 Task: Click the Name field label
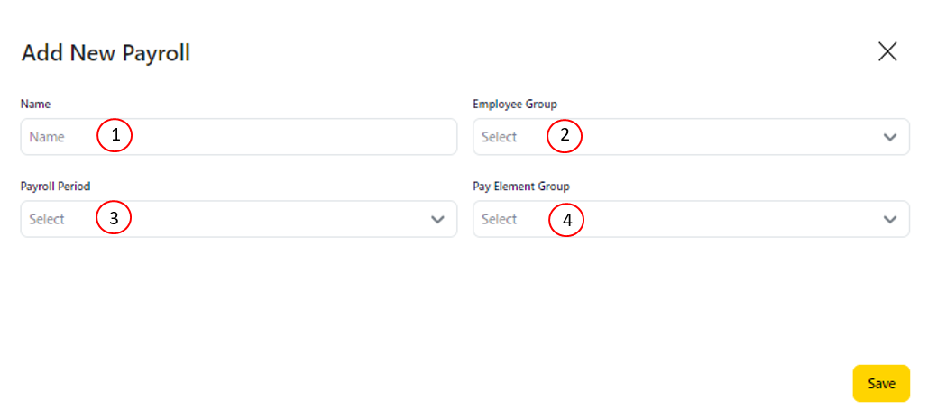click(35, 105)
